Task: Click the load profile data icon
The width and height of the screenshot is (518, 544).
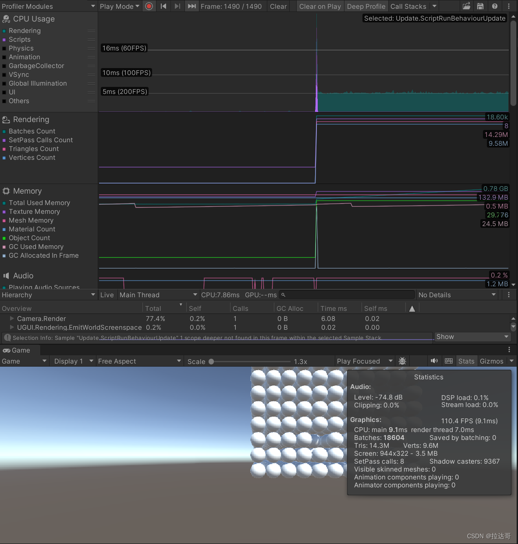Action: pyautogui.click(x=466, y=6)
